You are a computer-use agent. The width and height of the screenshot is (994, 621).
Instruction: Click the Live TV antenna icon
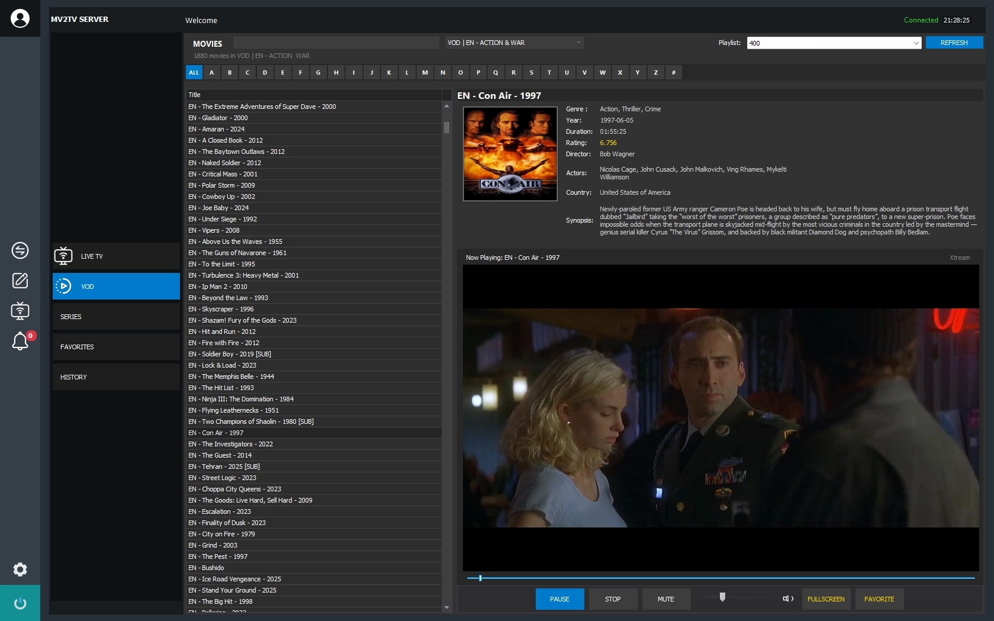pos(63,256)
